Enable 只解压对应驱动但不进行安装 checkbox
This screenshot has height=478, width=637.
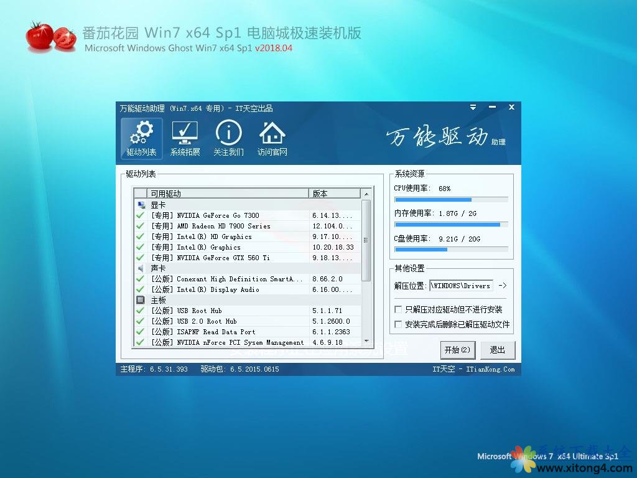398,309
